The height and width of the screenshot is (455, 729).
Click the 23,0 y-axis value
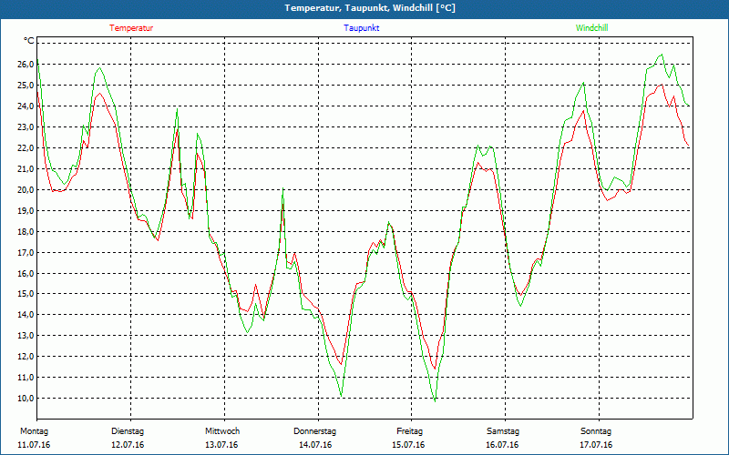[26, 126]
